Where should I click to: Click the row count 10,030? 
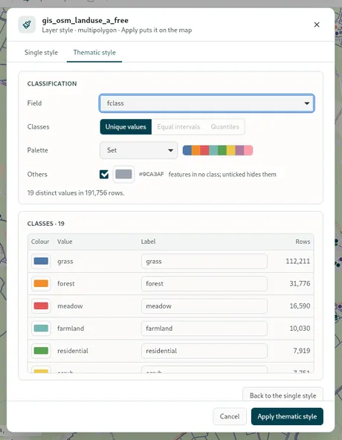[x=300, y=329]
